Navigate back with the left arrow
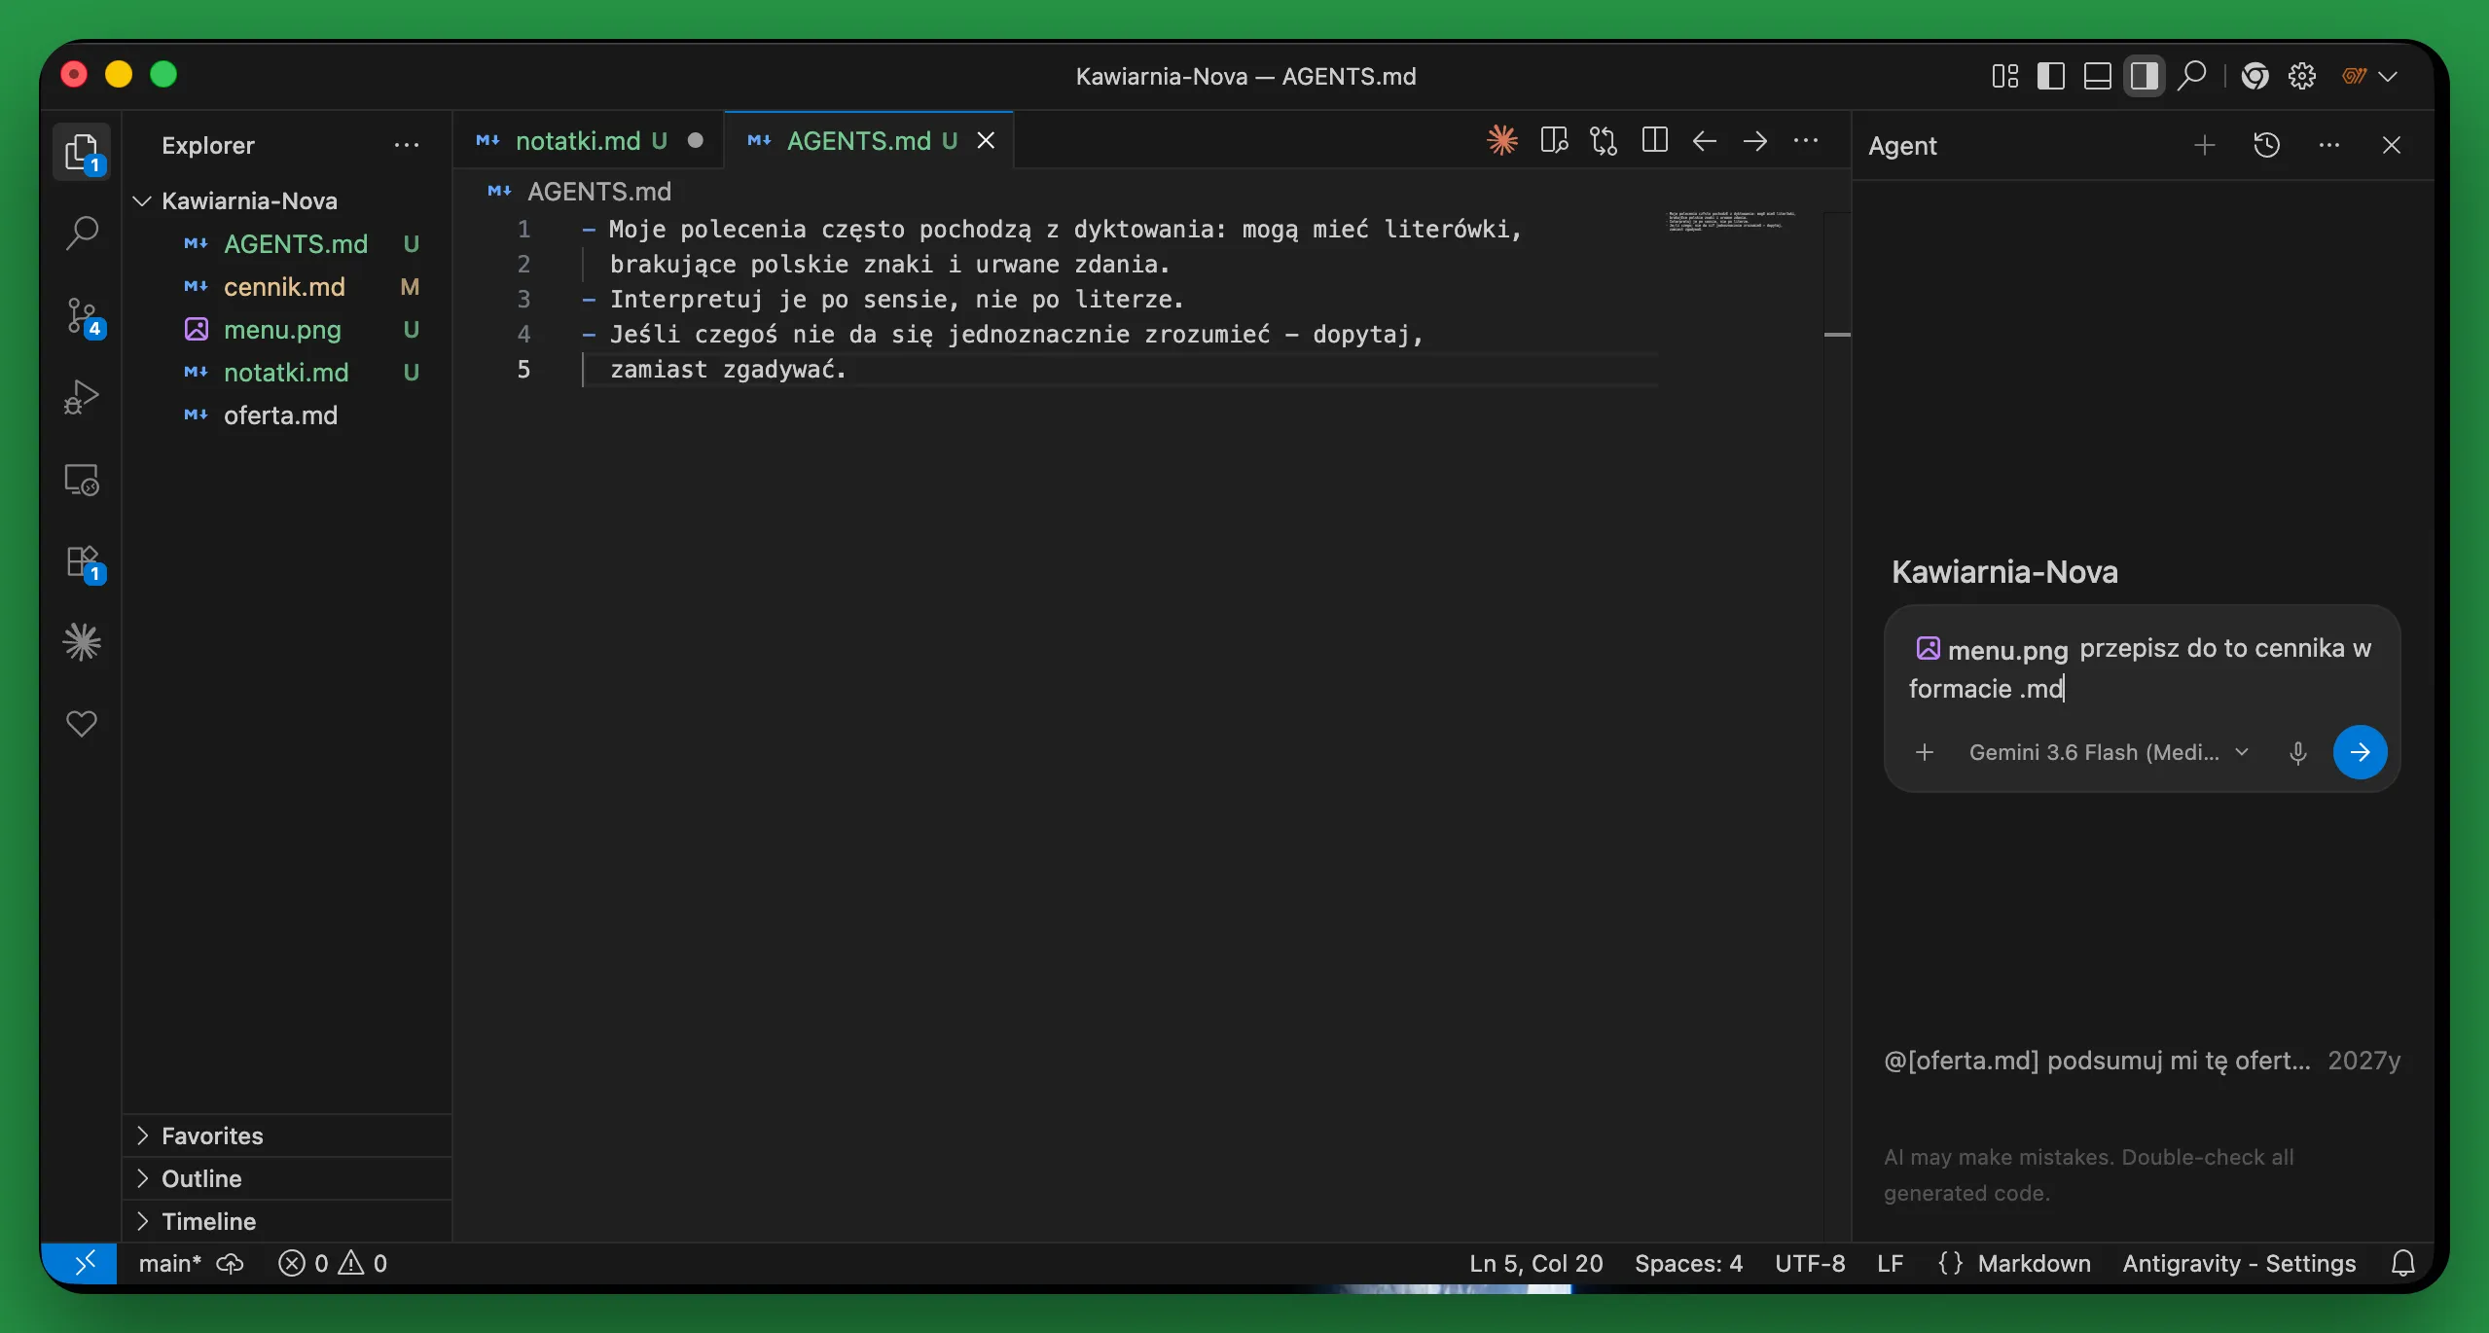Viewport: 2489px width, 1333px height. 1705,141
